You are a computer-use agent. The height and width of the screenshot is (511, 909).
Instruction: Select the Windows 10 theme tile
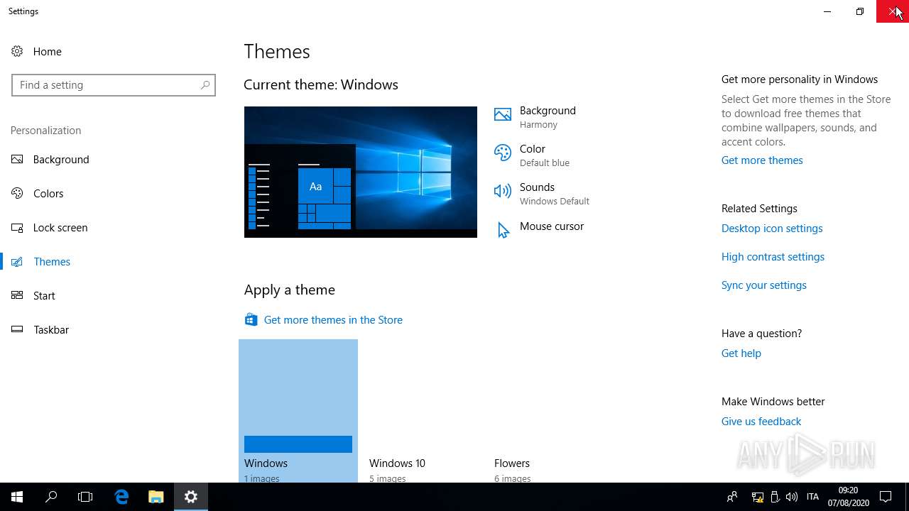423,411
